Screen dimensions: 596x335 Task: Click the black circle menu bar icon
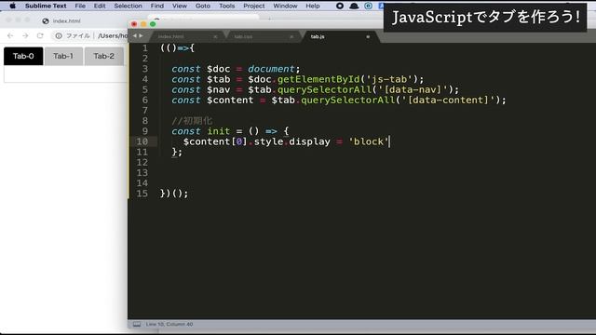340,6
